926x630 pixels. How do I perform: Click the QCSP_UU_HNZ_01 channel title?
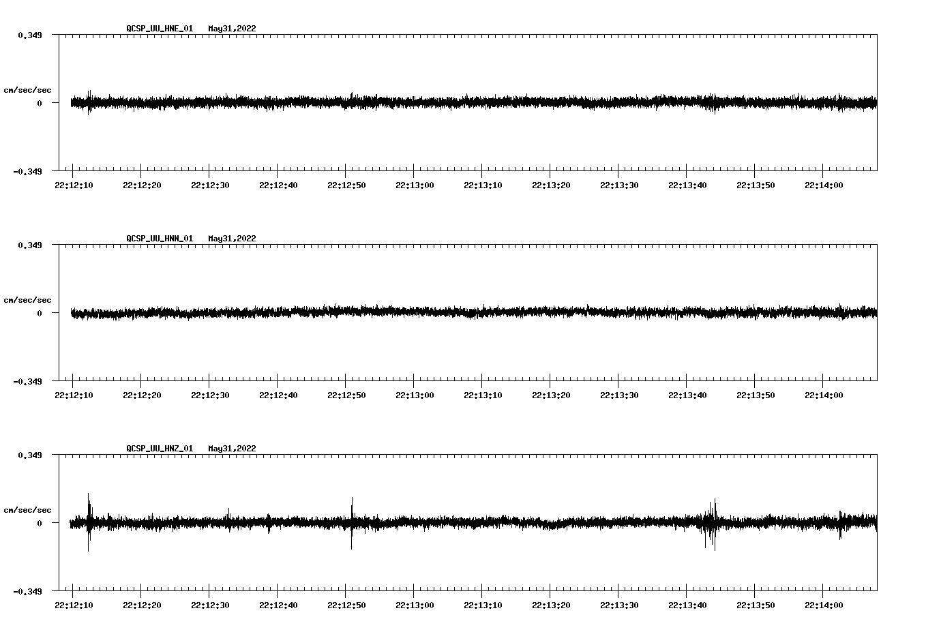[160, 449]
